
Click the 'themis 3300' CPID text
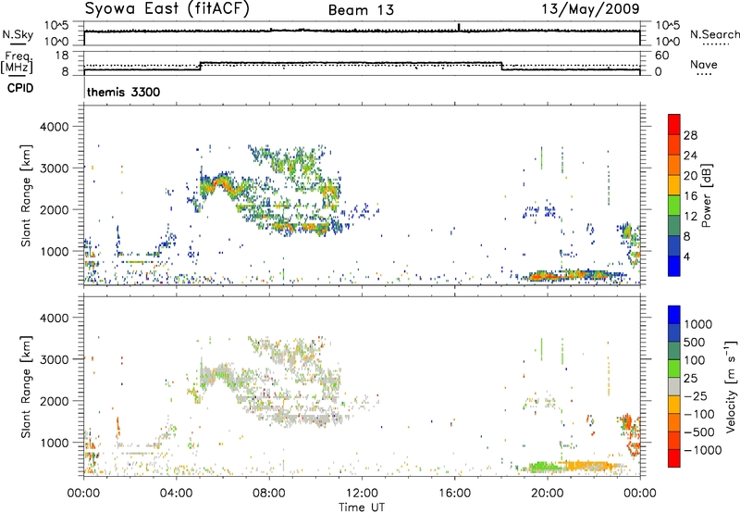(x=124, y=92)
